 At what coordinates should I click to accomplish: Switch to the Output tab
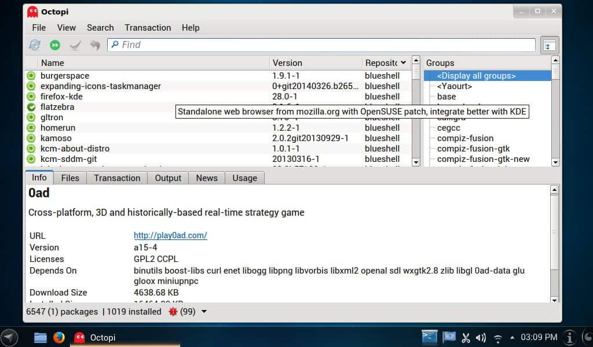pos(169,178)
